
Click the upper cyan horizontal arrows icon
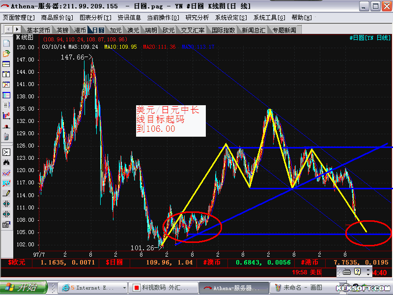(x=6, y=204)
